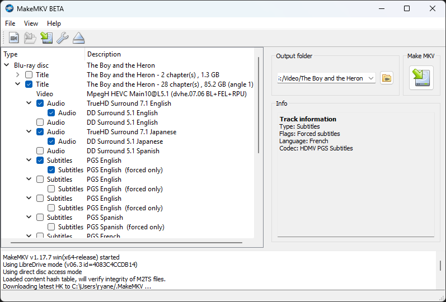Uncheck TrueHD Surround 7.1 English audio
Viewport: 446px width, 302px height.
coord(40,103)
